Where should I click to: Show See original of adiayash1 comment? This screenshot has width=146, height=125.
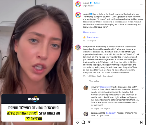point(108,76)
